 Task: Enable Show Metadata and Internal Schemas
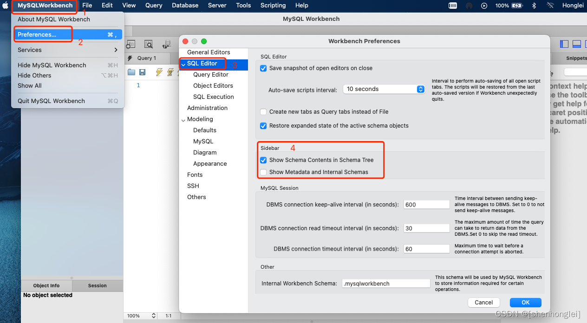coord(264,172)
